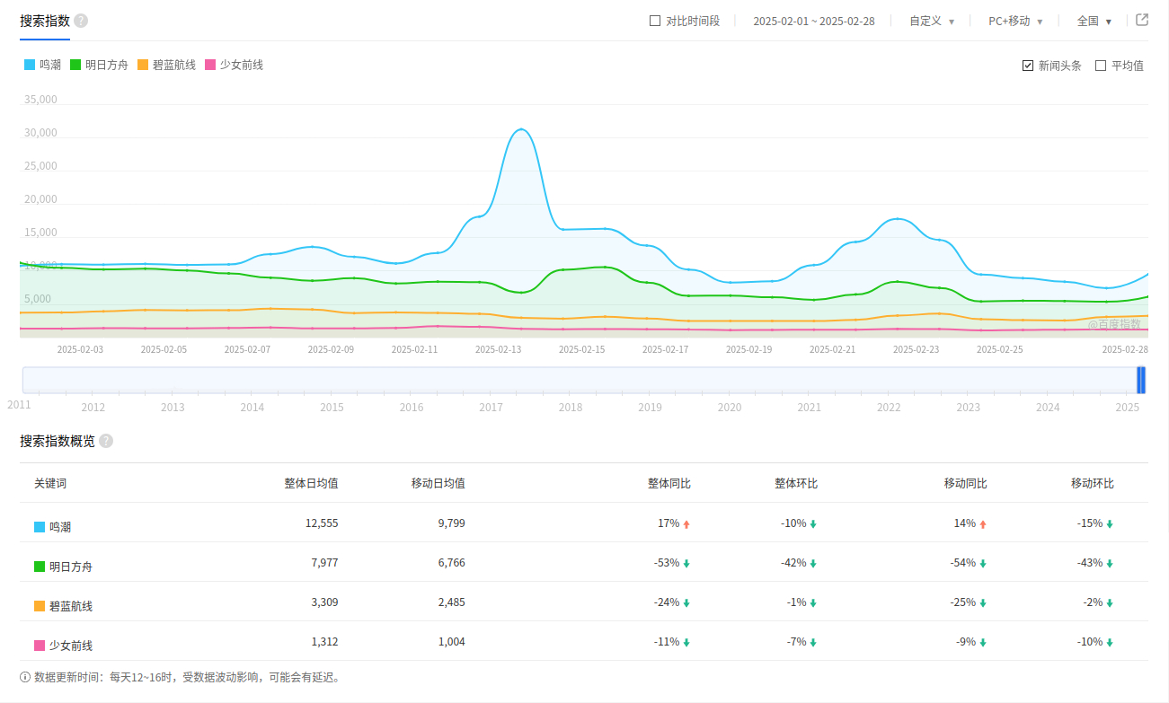Open the 自定义 time range dropdown
This screenshot has width=1169, height=703.
click(x=932, y=21)
